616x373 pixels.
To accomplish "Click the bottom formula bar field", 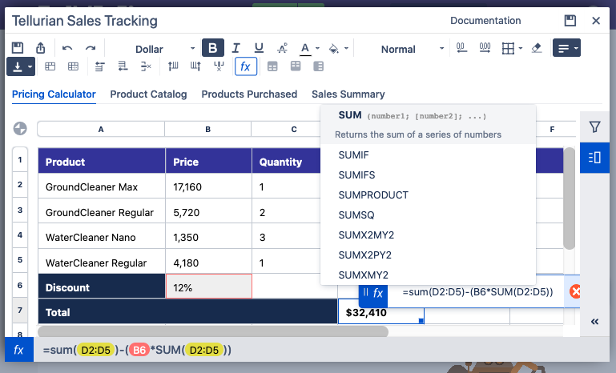I will click(321, 350).
